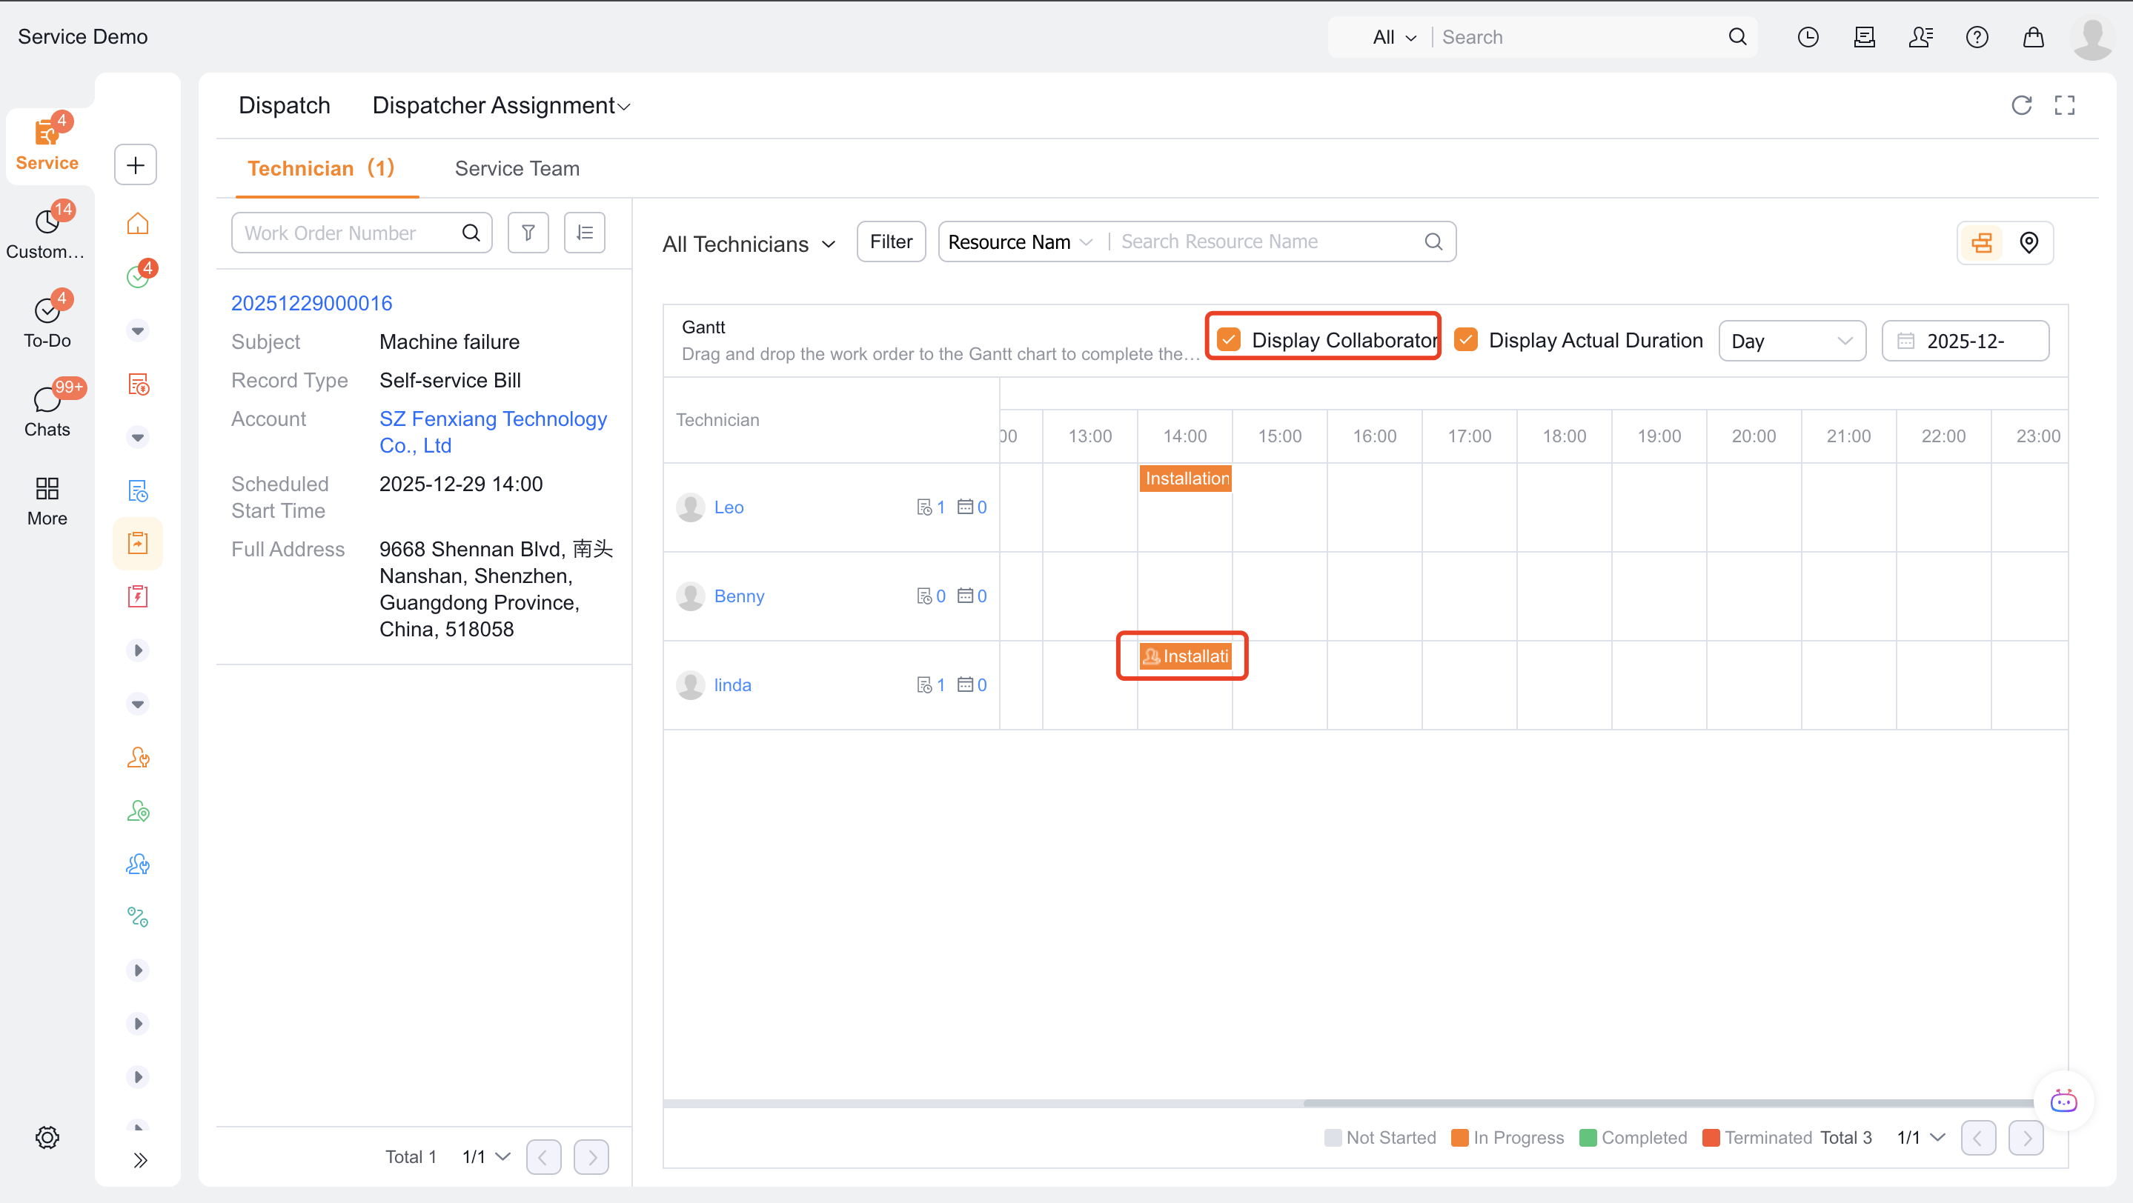
Task: Open Dispatcher Assignment dropdown
Action: 501,106
